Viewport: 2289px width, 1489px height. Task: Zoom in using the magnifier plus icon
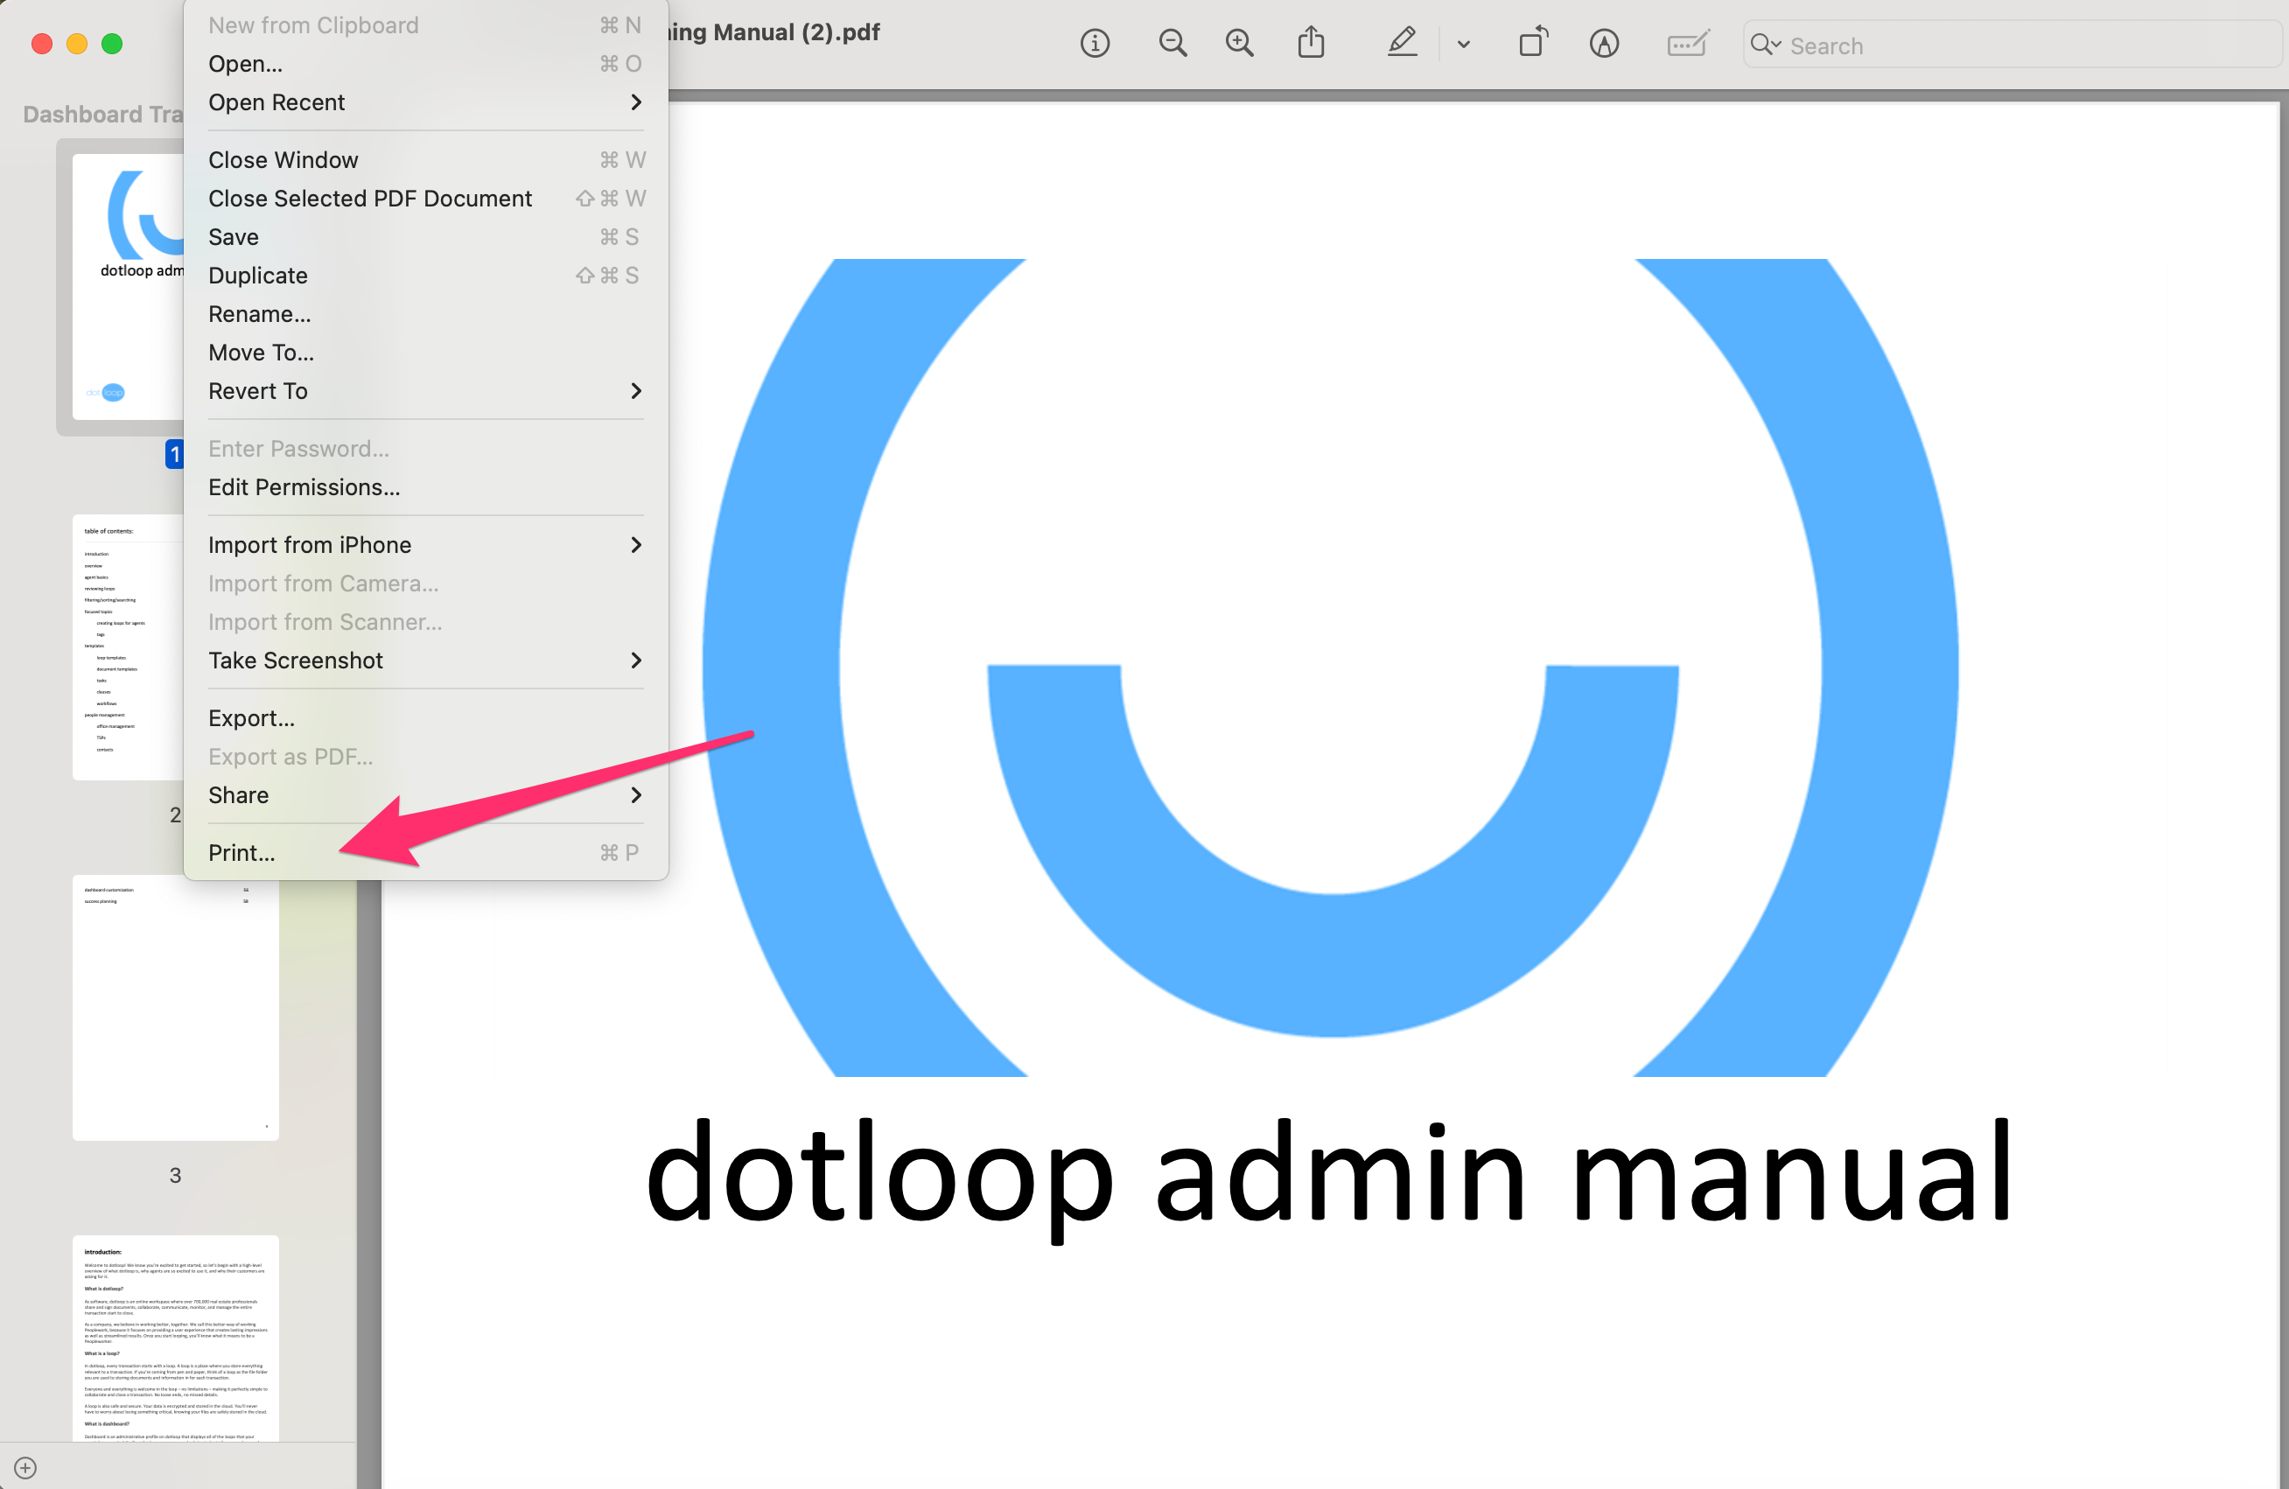click(x=1239, y=43)
